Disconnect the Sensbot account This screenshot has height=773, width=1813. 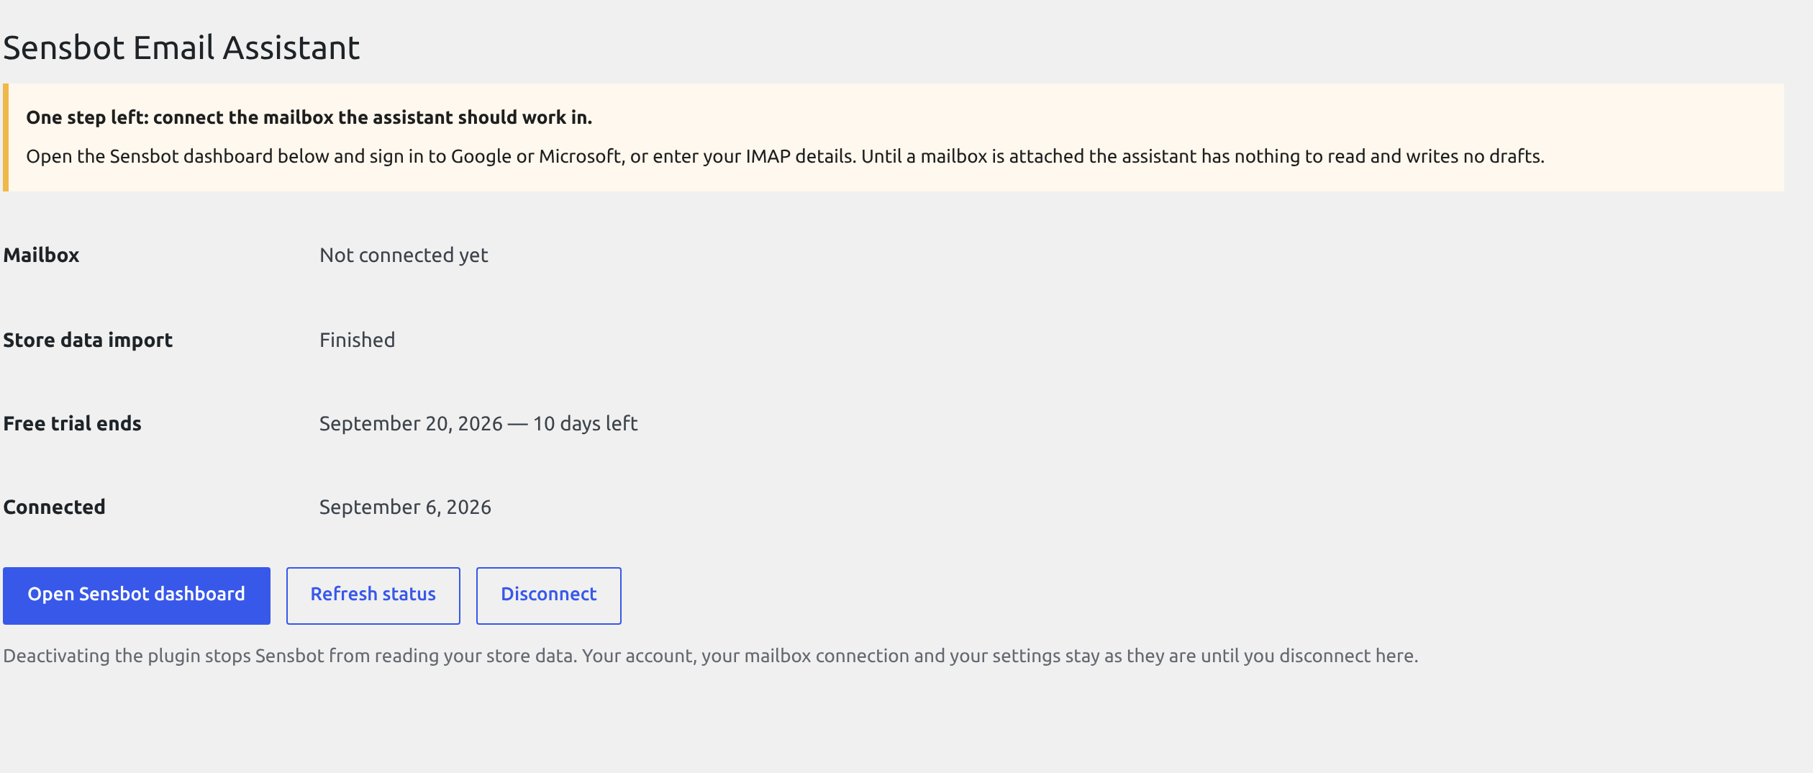point(548,595)
